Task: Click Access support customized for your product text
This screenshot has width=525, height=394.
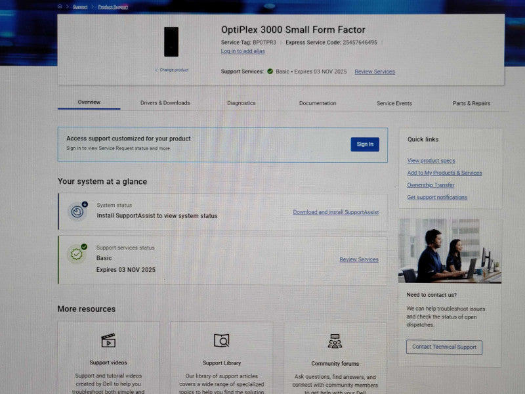Action: pos(128,139)
